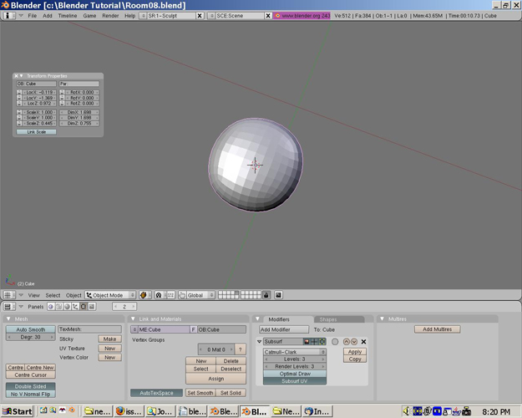Open the Object Mode dropdown
Screen dimensions: 522x418
(110, 295)
